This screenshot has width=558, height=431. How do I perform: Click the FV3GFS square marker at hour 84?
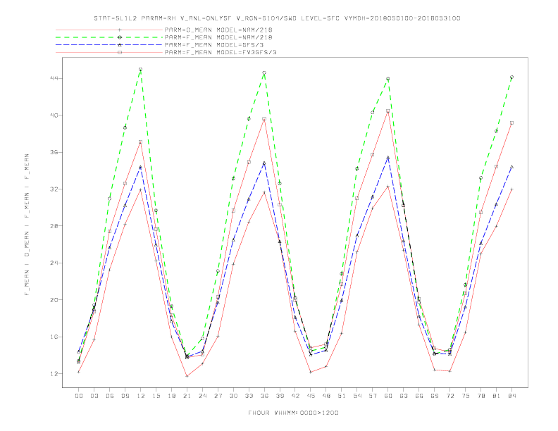(512, 123)
